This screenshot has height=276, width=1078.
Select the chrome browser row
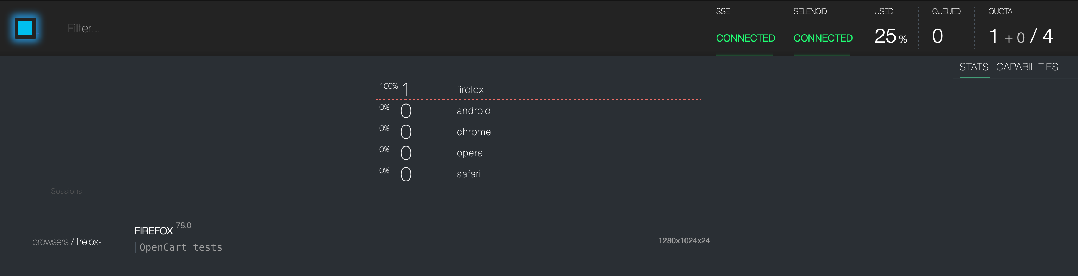pyautogui.click(x=539, y=132)
